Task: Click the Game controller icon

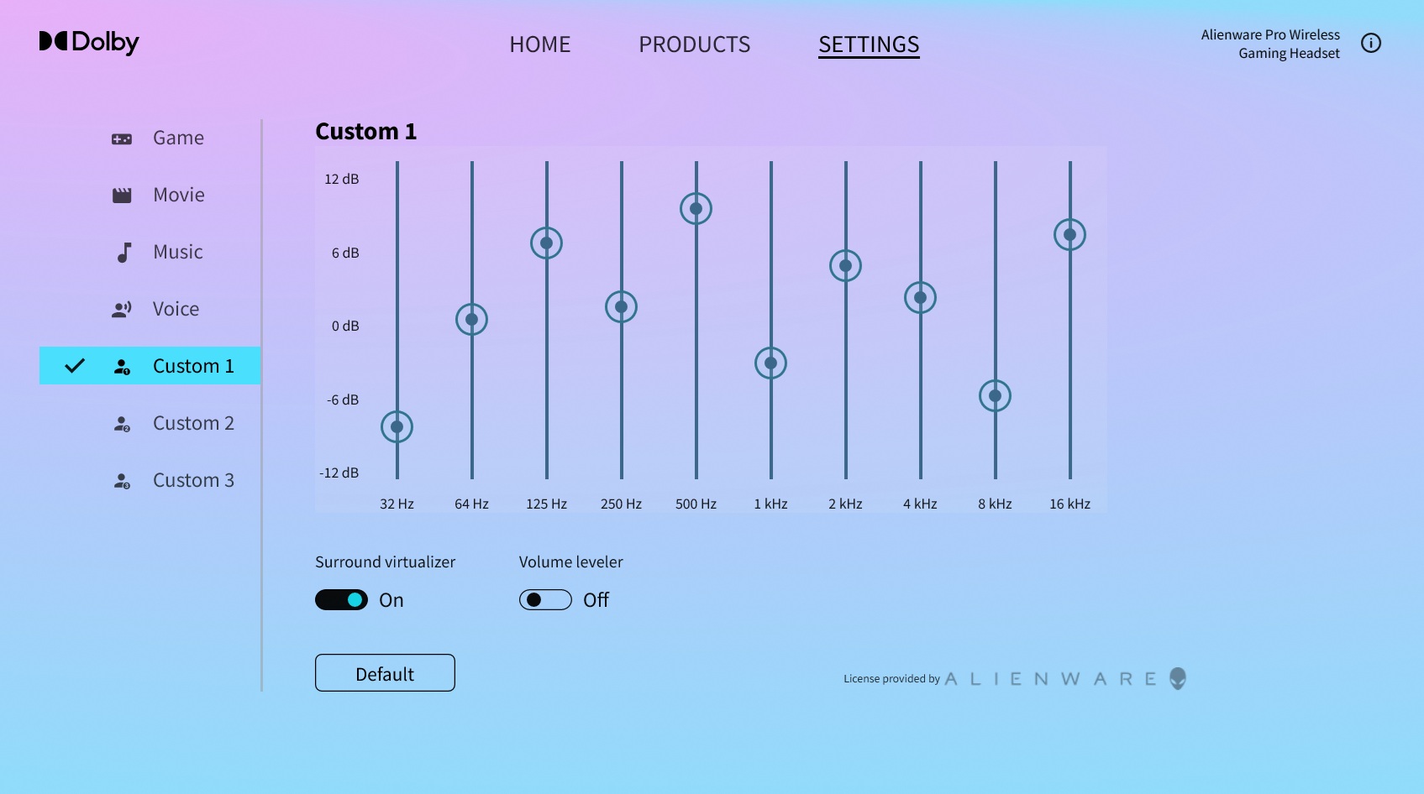Action: click(122, 138)
